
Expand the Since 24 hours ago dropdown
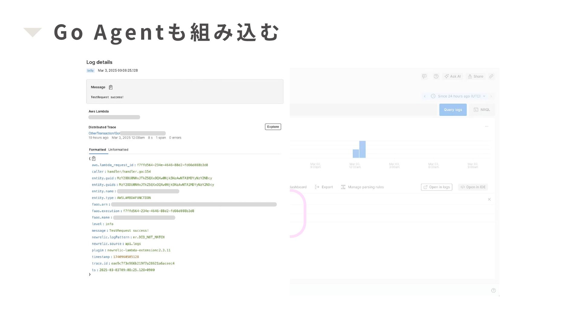[x=459, y=96]
